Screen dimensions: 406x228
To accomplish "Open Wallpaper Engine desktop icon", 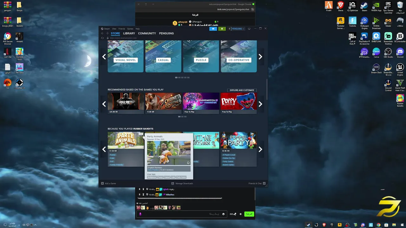I will point(364,23).
